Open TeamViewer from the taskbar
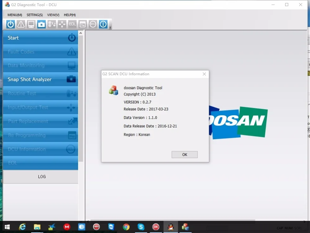The image size is (310, 233). (111, 227)
